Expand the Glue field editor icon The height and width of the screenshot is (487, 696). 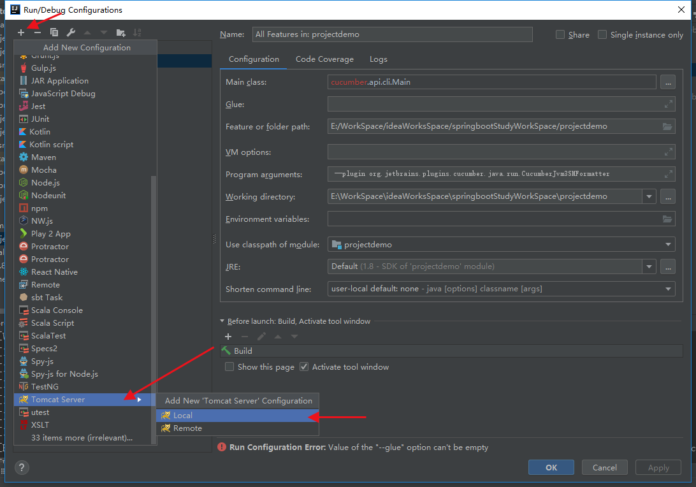pyautogui.click(x=668, y=105)
